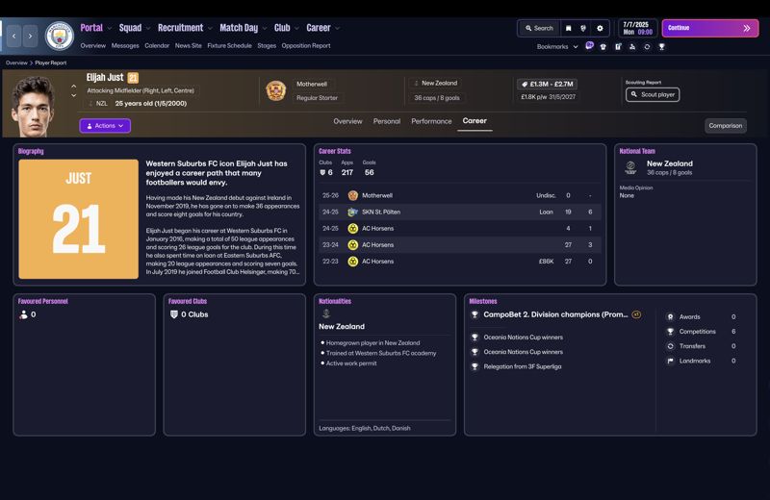This screenshot has width=770, height=500.
Task: Click the New Zealand link in National Team
Action: click(x=669, y=163)
